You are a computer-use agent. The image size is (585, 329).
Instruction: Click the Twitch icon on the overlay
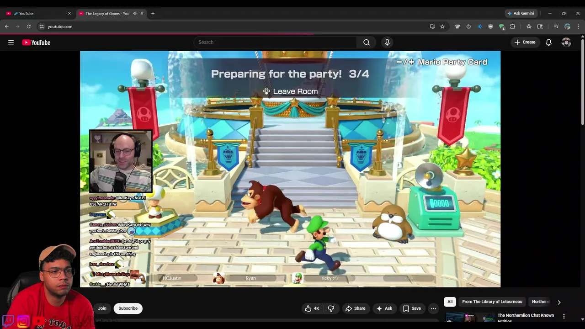click(x=8, y=321)
